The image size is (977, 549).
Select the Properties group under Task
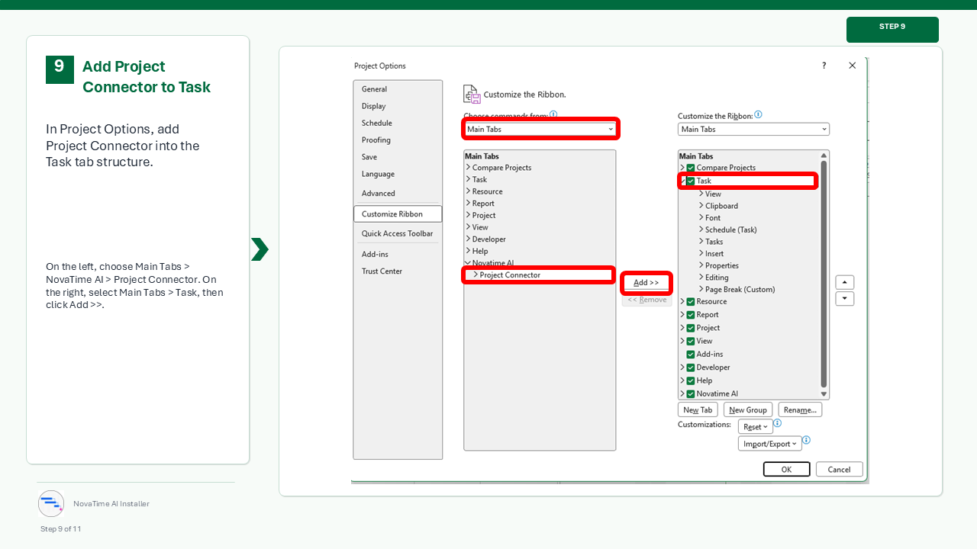click(x=722, y=265)
